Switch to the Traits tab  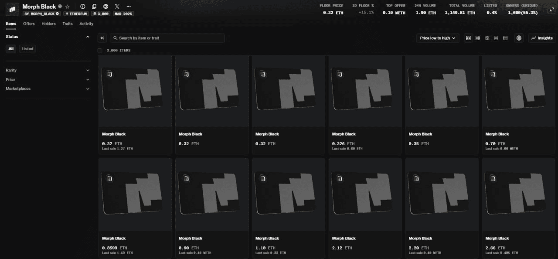(x=68, y=24)
